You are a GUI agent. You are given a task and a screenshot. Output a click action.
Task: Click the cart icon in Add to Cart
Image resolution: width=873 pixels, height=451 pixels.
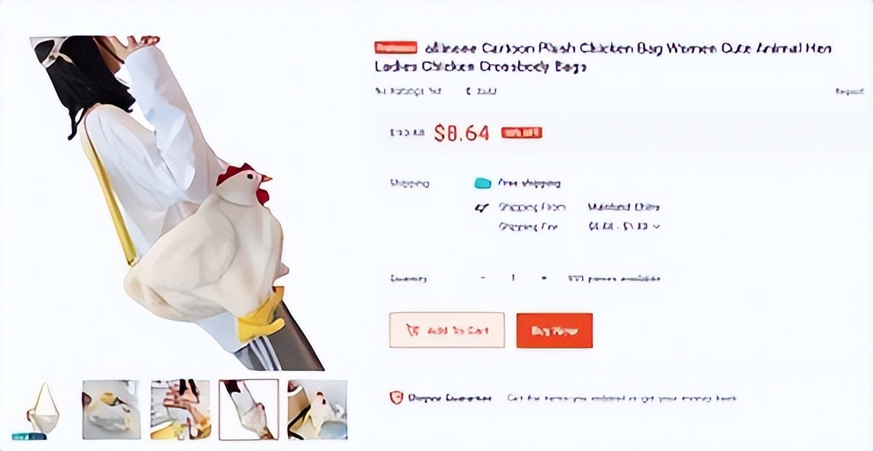click(413, 330)
